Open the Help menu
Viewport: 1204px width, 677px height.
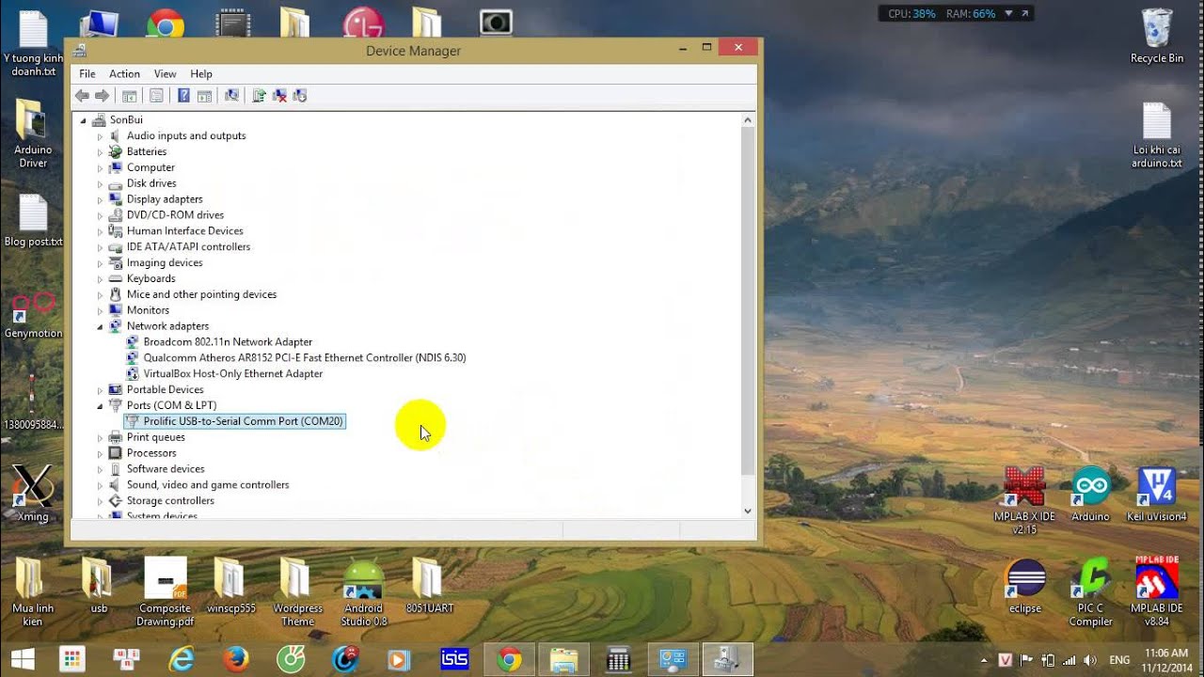click(x=201, y=73)
